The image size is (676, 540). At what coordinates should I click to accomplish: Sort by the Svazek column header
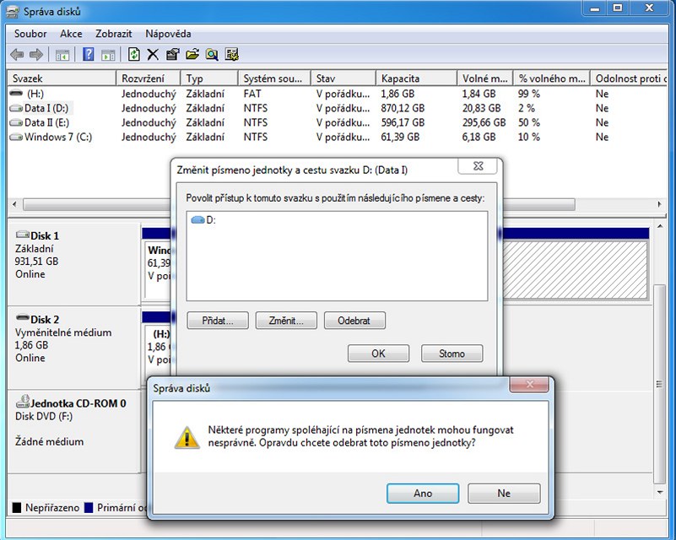tap(61, 78)
